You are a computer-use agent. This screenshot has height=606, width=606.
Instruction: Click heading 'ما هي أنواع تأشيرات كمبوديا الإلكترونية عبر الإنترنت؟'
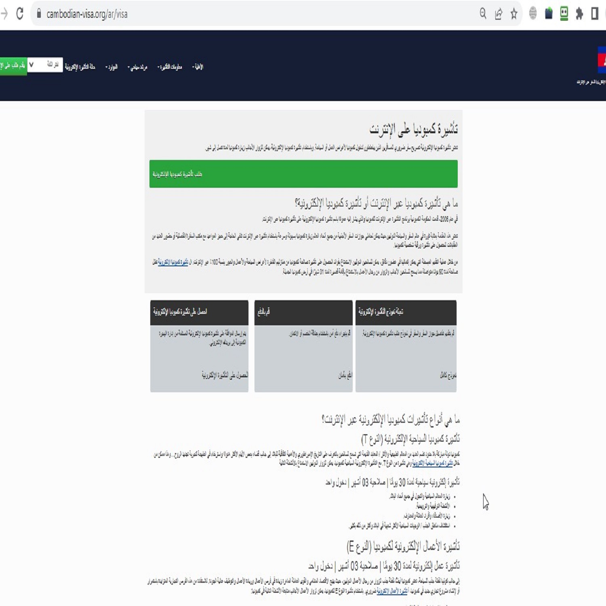pos(391,419)
